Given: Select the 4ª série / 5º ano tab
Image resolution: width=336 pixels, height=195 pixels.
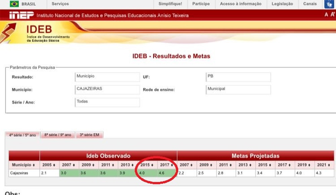Looking at the screenshot, I should [22, 135].
